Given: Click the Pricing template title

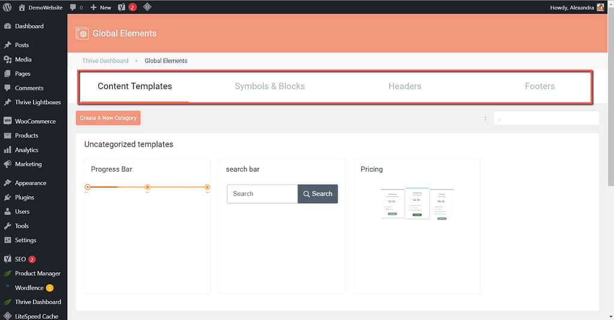Looking at the screenshot, I should click(372, 169).
